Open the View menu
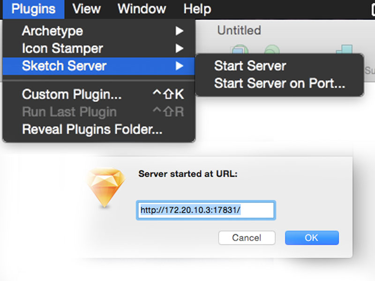Image resolution: width=375 pixels, height=281 pixels. 87,9
